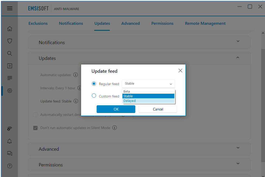Screen dimensions: 265x177
Task: Select the Updates tab
Action: (x=102, y=23)
